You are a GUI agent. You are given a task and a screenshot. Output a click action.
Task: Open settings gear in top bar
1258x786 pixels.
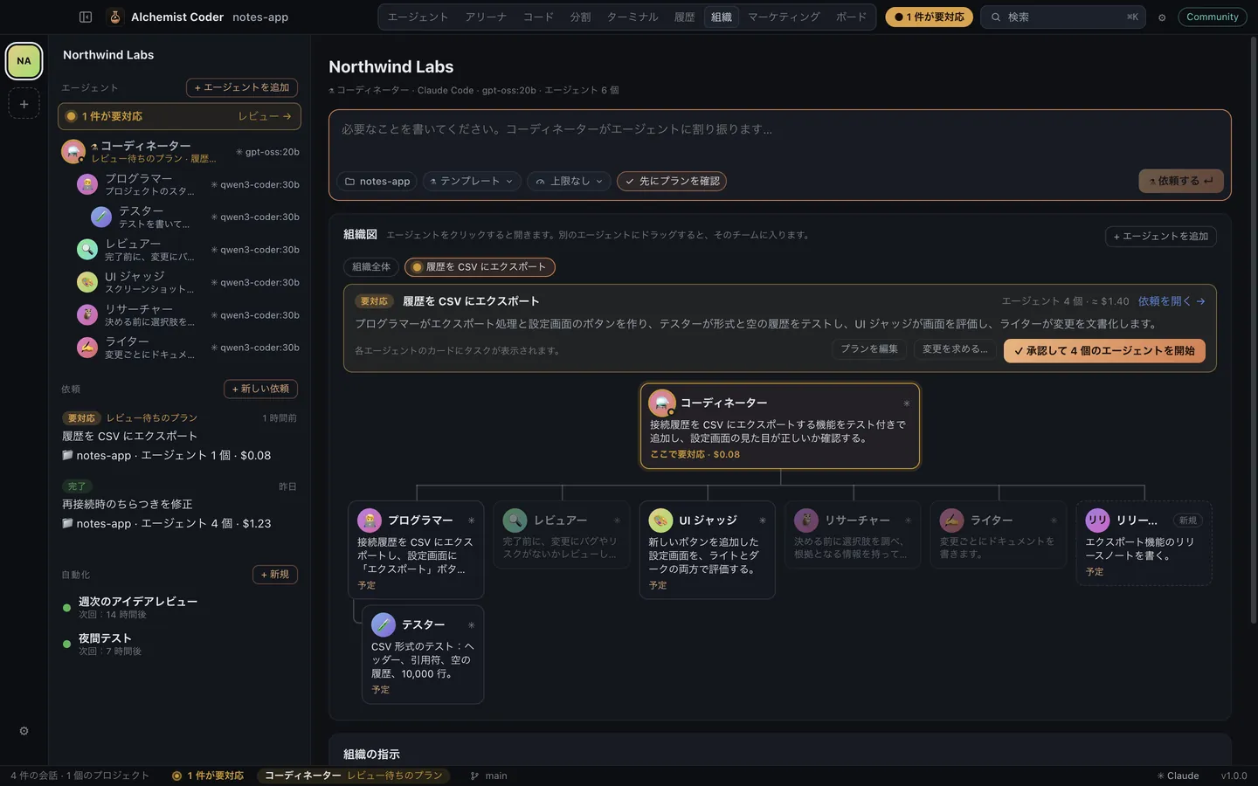(x=1162, y=17)
